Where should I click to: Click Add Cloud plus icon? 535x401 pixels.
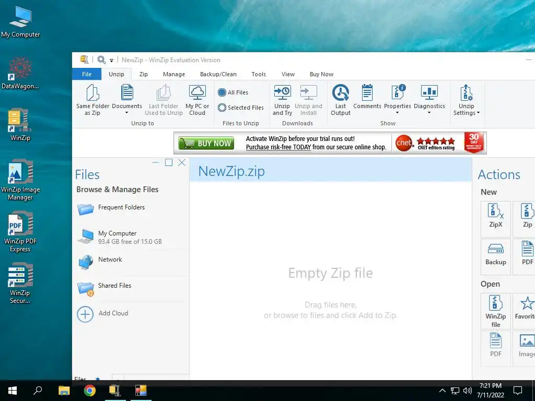tap(85, 314)
